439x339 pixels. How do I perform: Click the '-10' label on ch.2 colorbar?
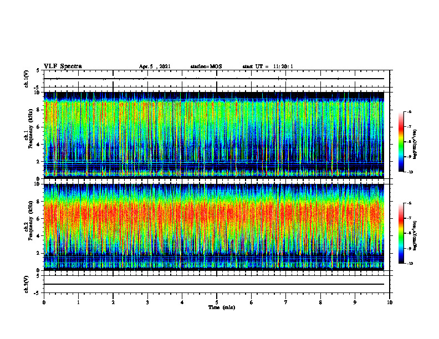pos(410,264)
